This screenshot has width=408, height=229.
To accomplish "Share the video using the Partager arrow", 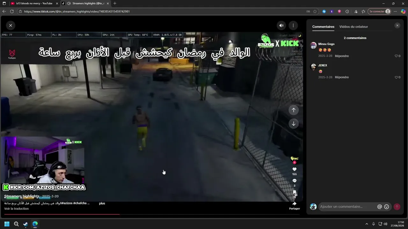I will point(295,204).
